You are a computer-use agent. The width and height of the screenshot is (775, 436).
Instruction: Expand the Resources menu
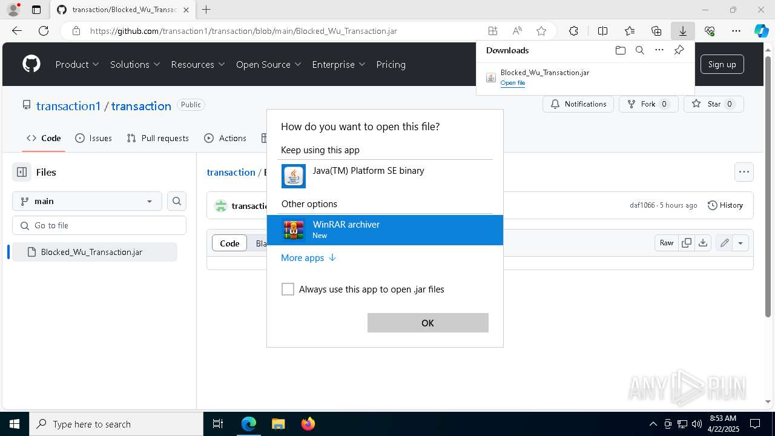(x=198, y=64)
